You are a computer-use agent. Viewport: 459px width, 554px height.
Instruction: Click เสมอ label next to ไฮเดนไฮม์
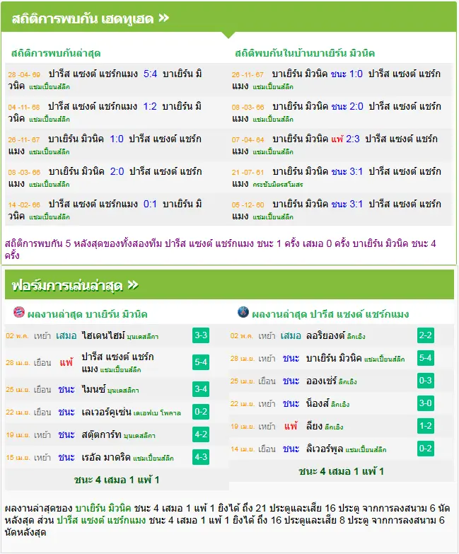[x=66, y=335]
